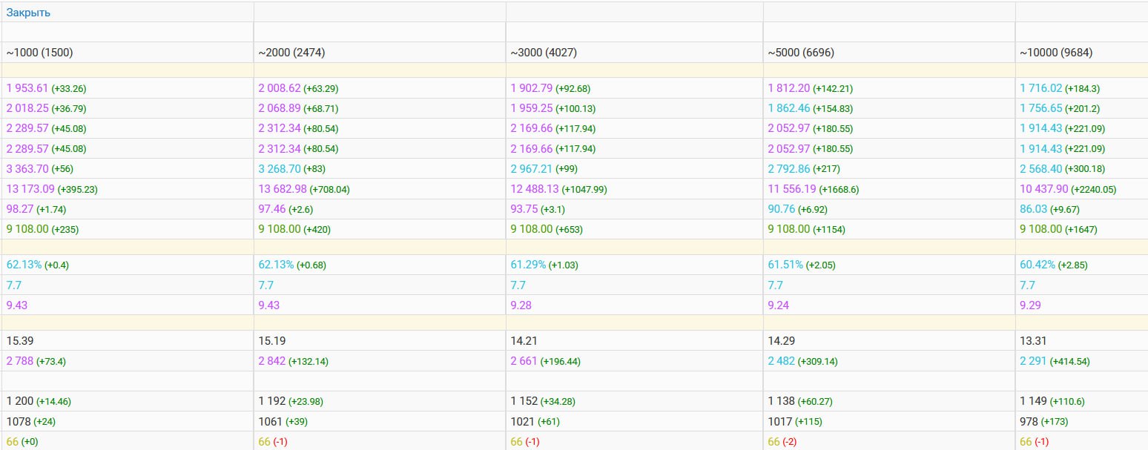This screenshot has width=1148, height=450.
Task: Click the ~3000 (4027) column header
Action: (x=544, y=53)
